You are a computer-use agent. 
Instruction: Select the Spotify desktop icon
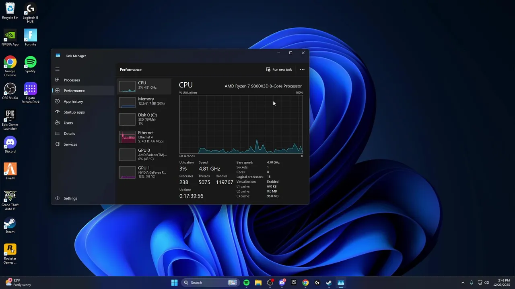pyautogui.click(x=31, y=64)
